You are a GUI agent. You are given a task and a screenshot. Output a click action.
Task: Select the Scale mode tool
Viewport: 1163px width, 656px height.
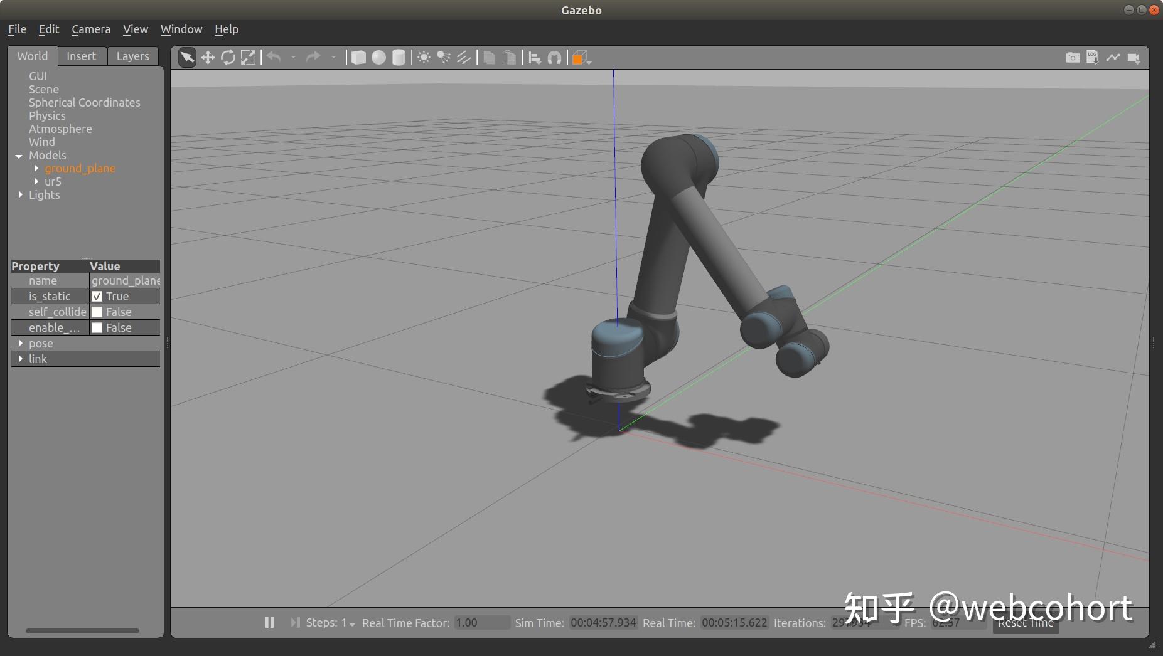click(x=248, y=57)
